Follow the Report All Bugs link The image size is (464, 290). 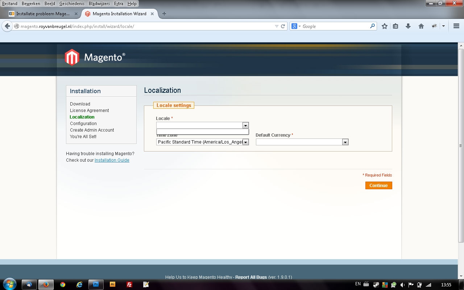tap(251, 277)
